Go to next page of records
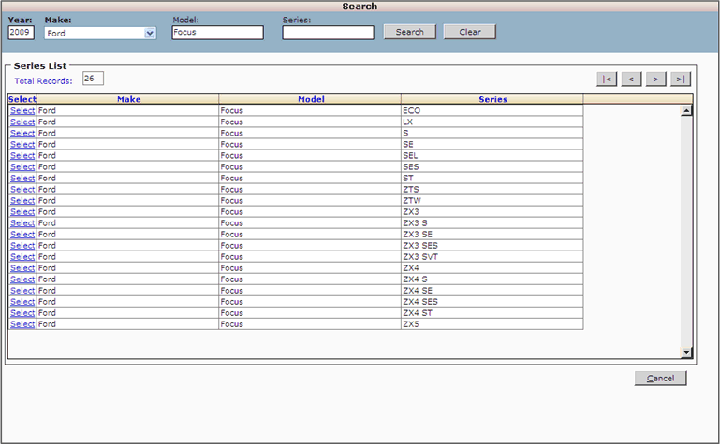Image resolution: width=720 pixels, height=444 pixels. click(655, 79)
